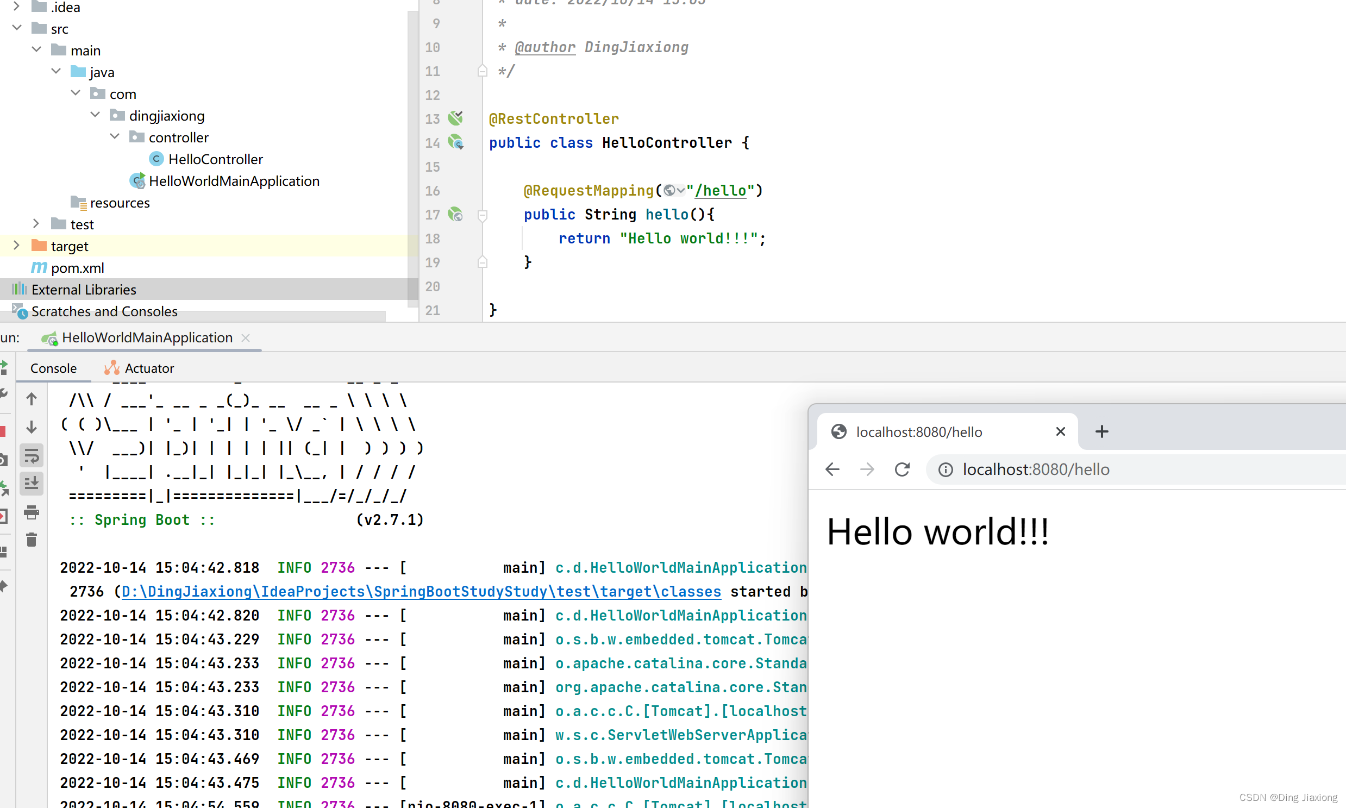This screenshot has height=808, width=1346.
Task: Click the Spring bean gutter icon on line 13
Action: pos(456,118)
